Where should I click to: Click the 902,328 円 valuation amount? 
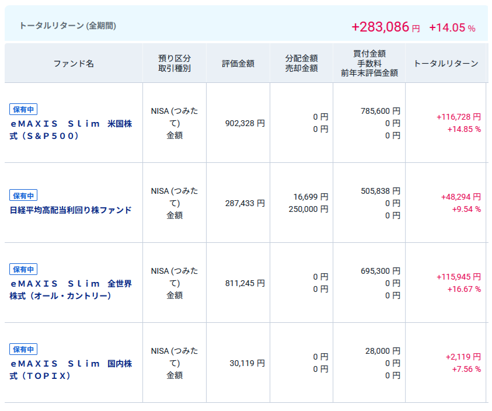coord(245,123)
